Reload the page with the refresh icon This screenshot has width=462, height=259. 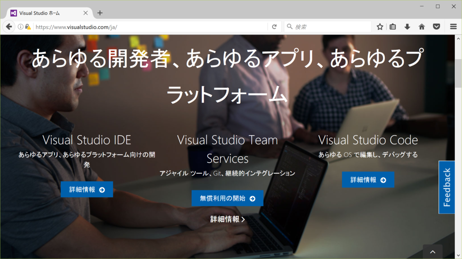(274, 27)
